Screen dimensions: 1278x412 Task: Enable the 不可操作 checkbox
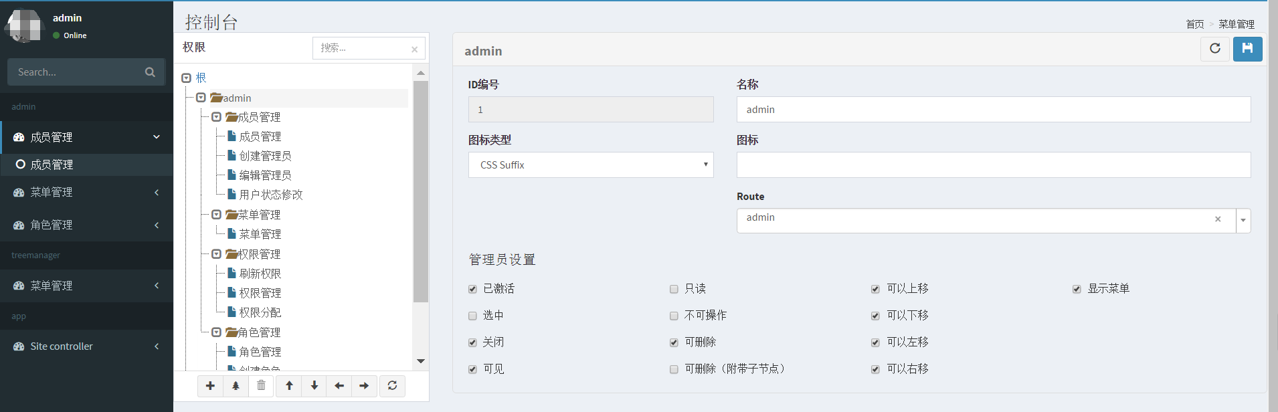coord(674,316)
